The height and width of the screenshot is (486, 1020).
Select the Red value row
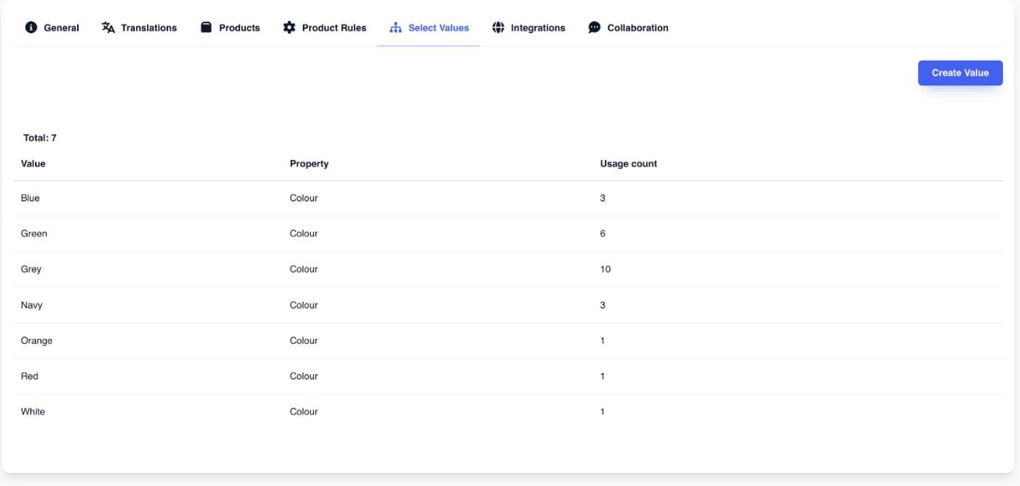pyautogui.click(x=508, y=376)
